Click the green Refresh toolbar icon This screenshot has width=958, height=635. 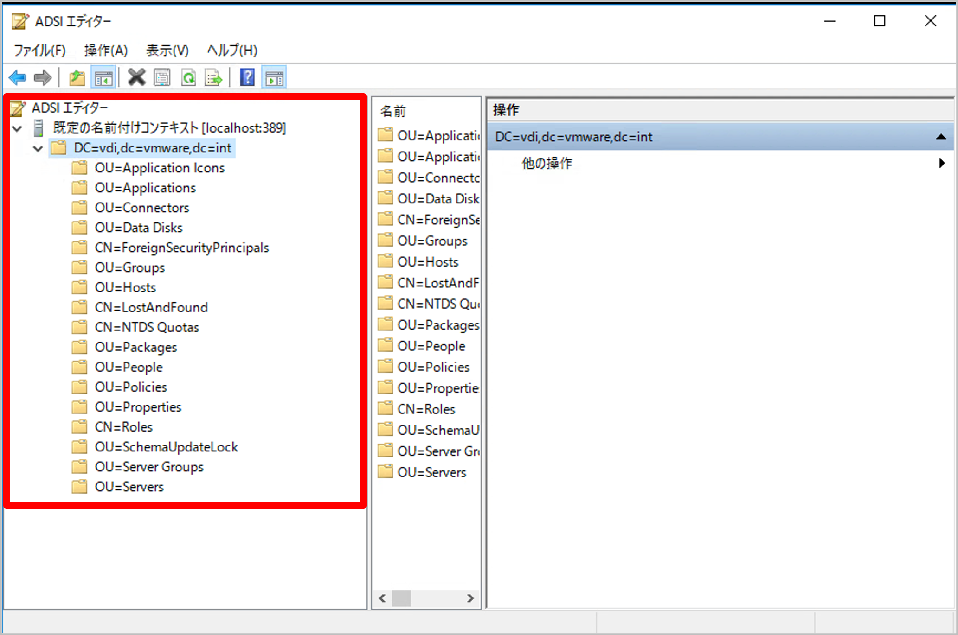[188, 77]
